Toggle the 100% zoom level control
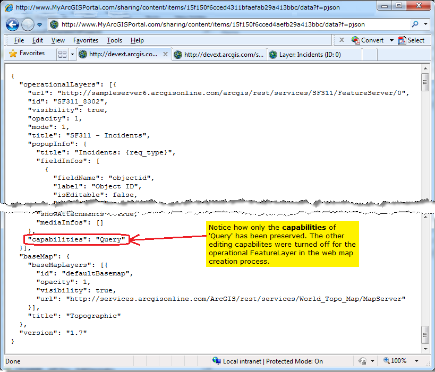Image resolution: width=435 pixels, height=372 pixels. point(397,361)
